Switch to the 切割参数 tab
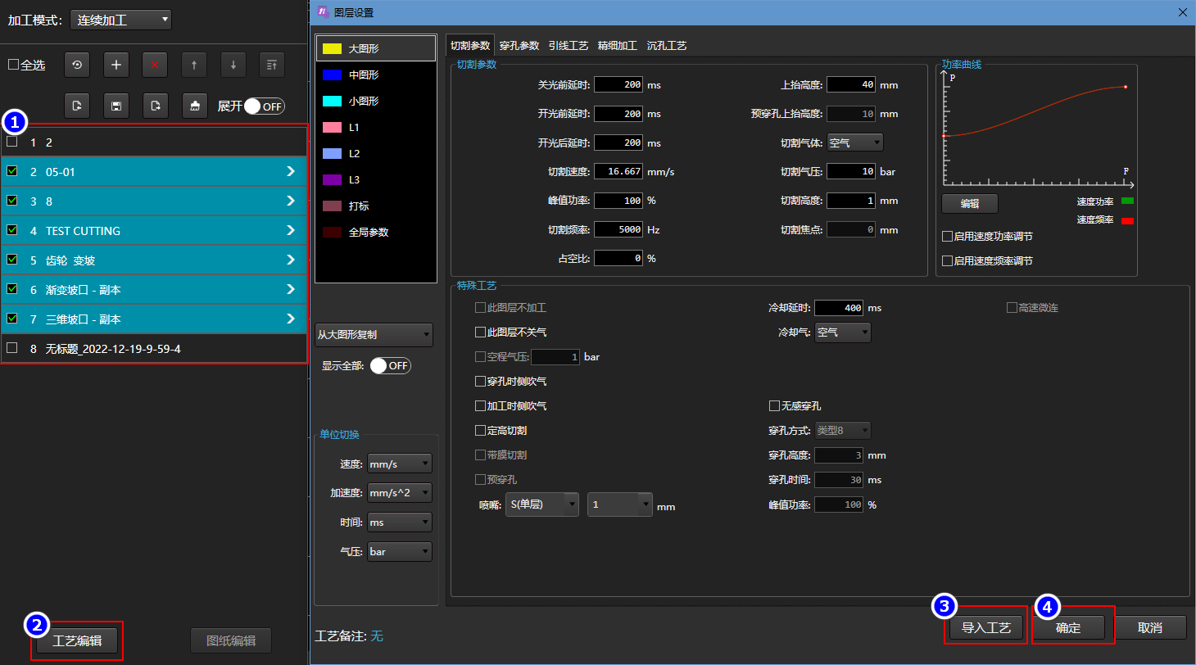 [470, 46]
